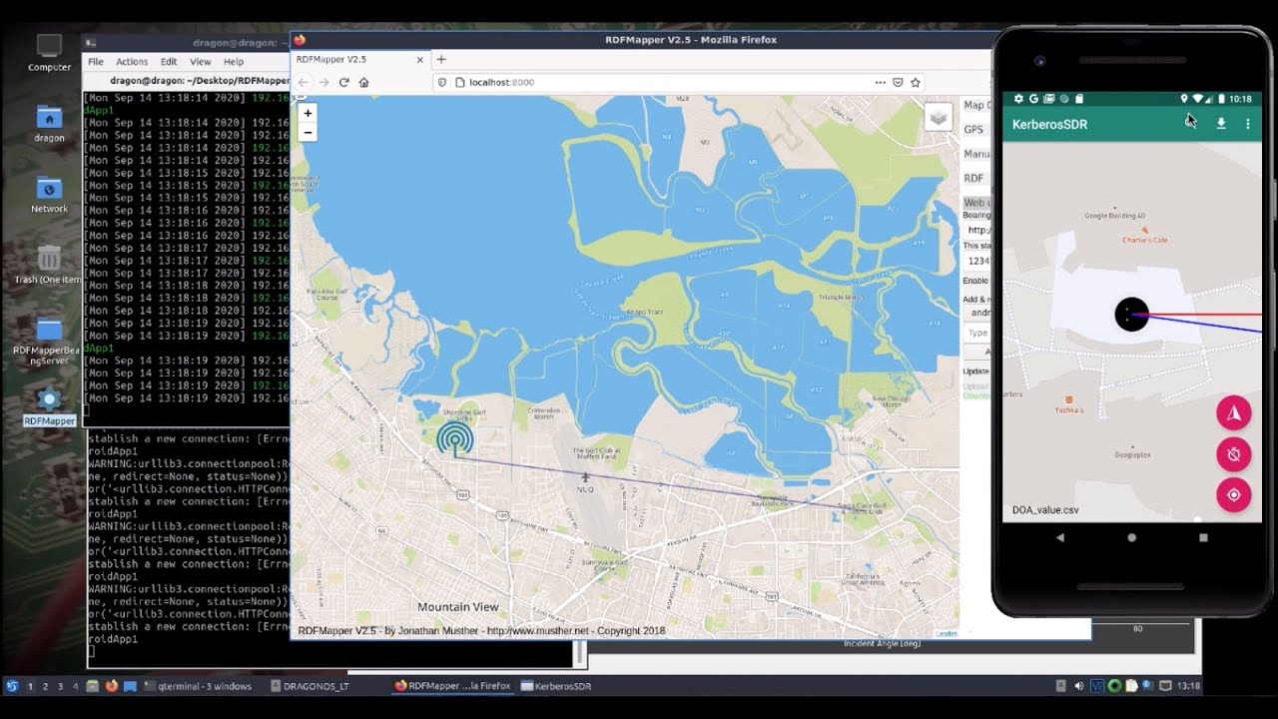Open the Firefox page actions ellipsis menu

click(879, 82)
